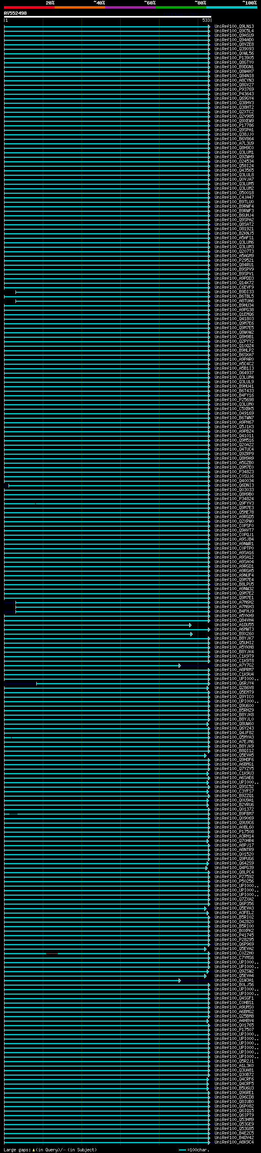Click the UniRef100_P50256 label
Viewport: 261px width, 1153px height.
(x=234, y=881)
